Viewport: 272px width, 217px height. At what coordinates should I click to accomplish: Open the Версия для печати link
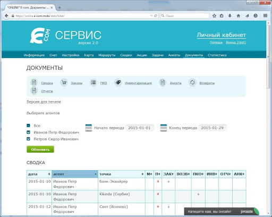tap(44, 102)
